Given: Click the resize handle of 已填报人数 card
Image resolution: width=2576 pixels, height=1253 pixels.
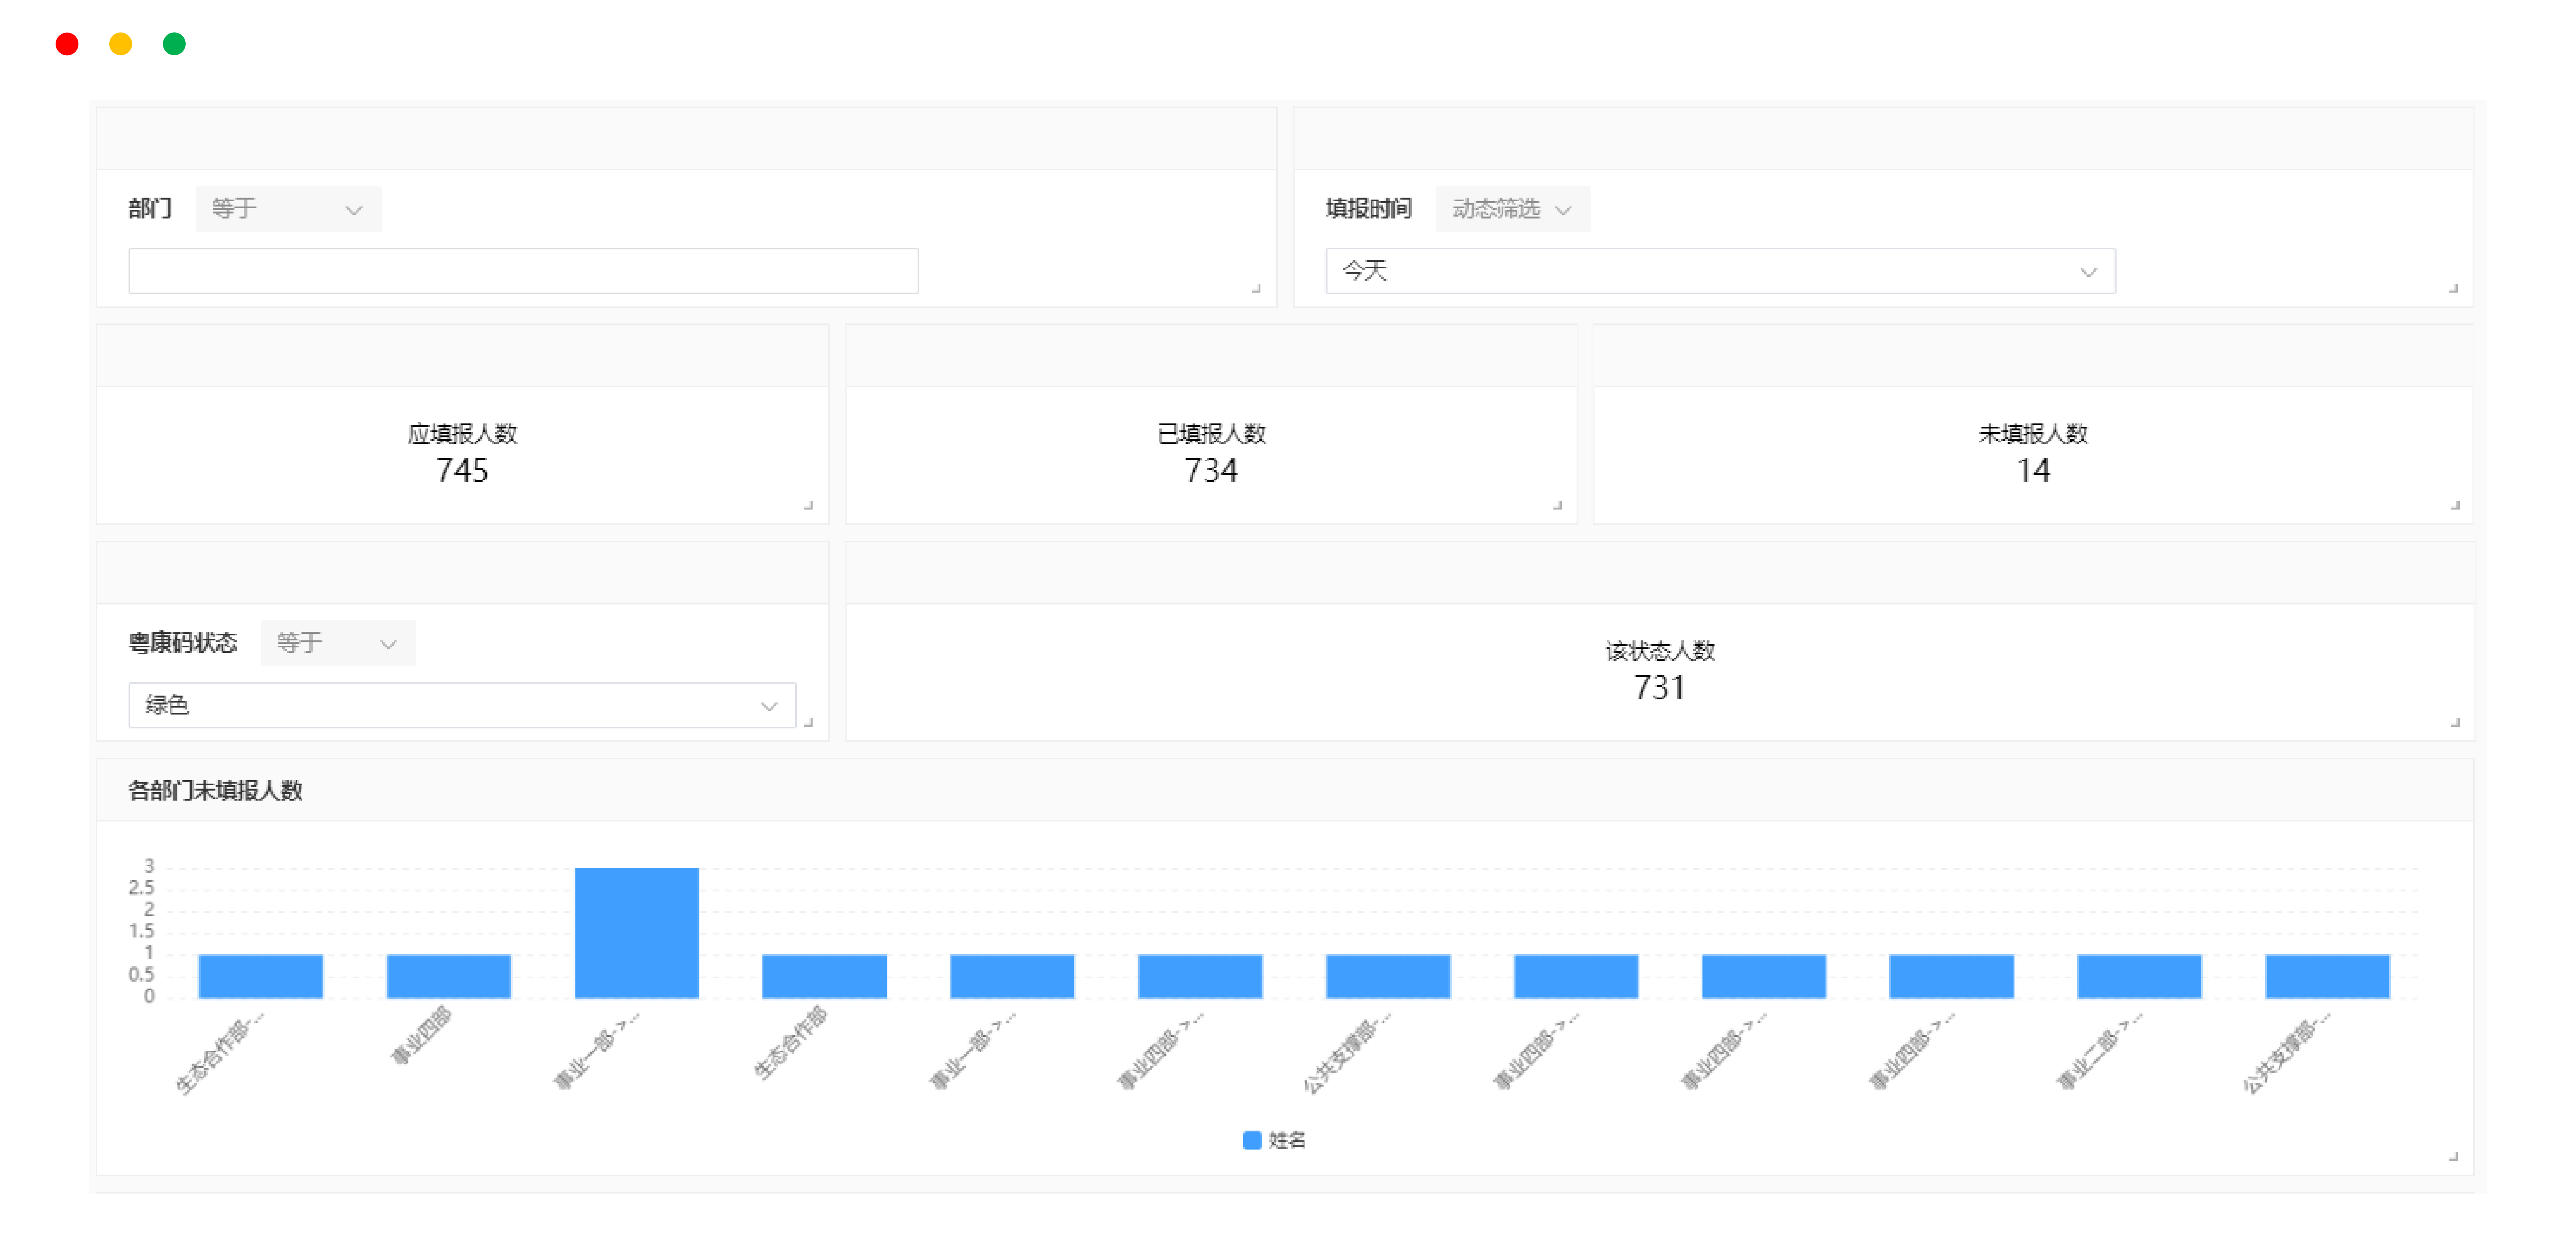Looking at the screenshot, I should pos(1557,506).
